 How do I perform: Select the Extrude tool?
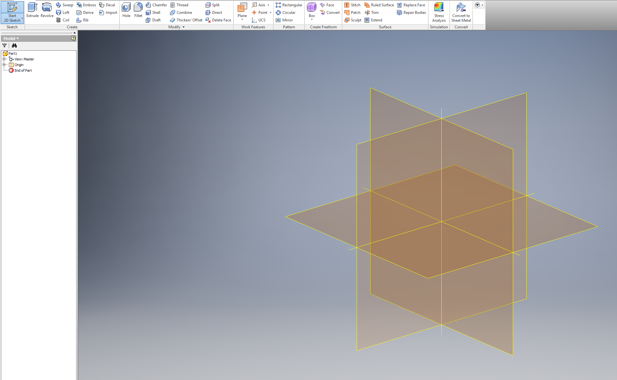coord(32,10)
